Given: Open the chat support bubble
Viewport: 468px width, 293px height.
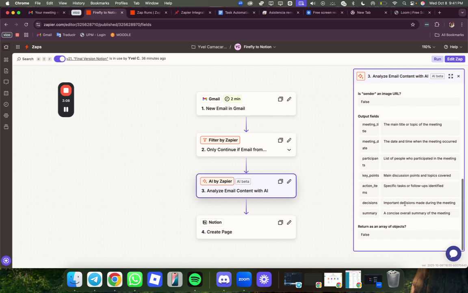Looking at the screenshot, I should (x=453, y=254).
